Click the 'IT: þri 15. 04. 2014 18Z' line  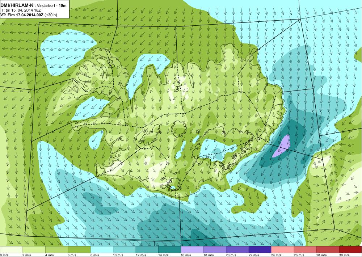(21, 10)
